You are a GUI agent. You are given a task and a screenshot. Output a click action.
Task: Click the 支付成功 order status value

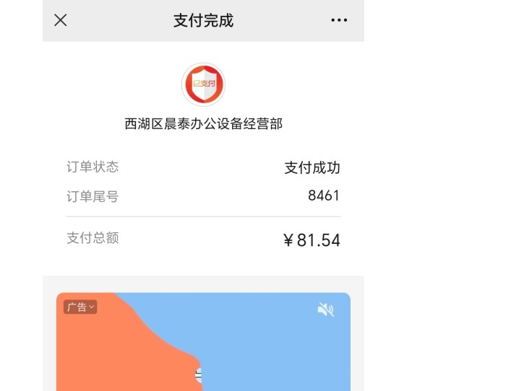coord(312,167)
